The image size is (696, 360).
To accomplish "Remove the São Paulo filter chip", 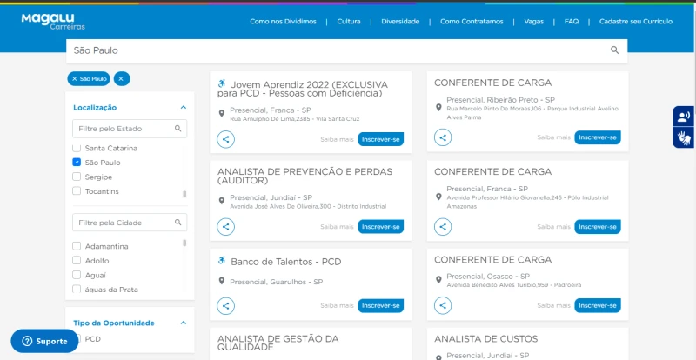I will 90,78.
